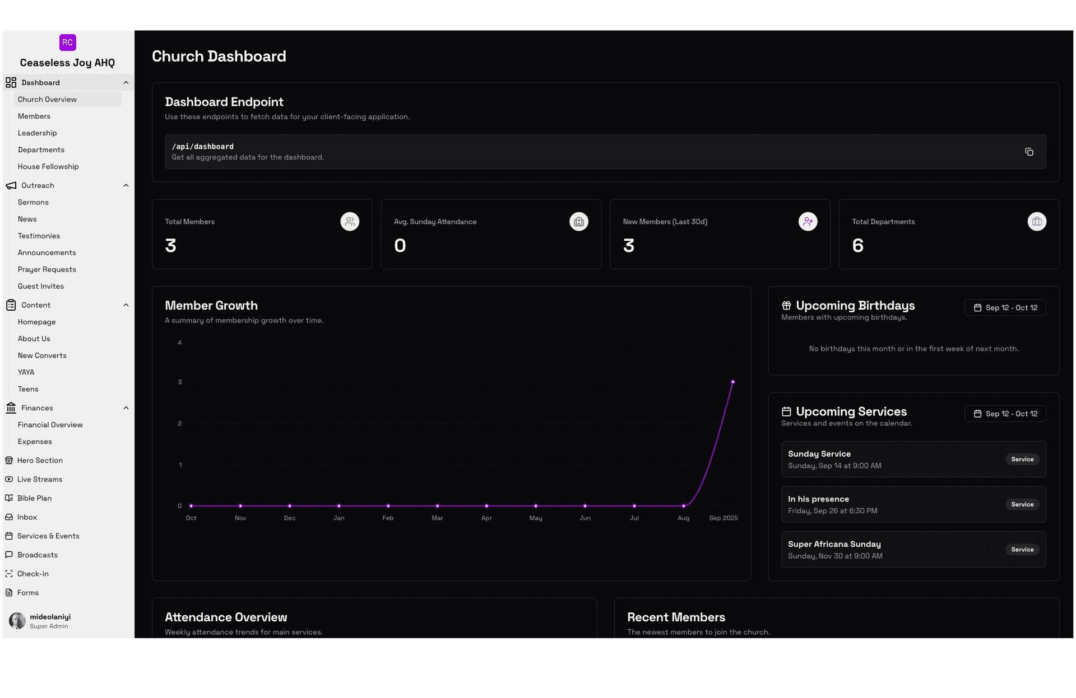Click the Service badge on Super Africana Sunday
This screenshot has height=698, width=1076.
pos(1022,549)
